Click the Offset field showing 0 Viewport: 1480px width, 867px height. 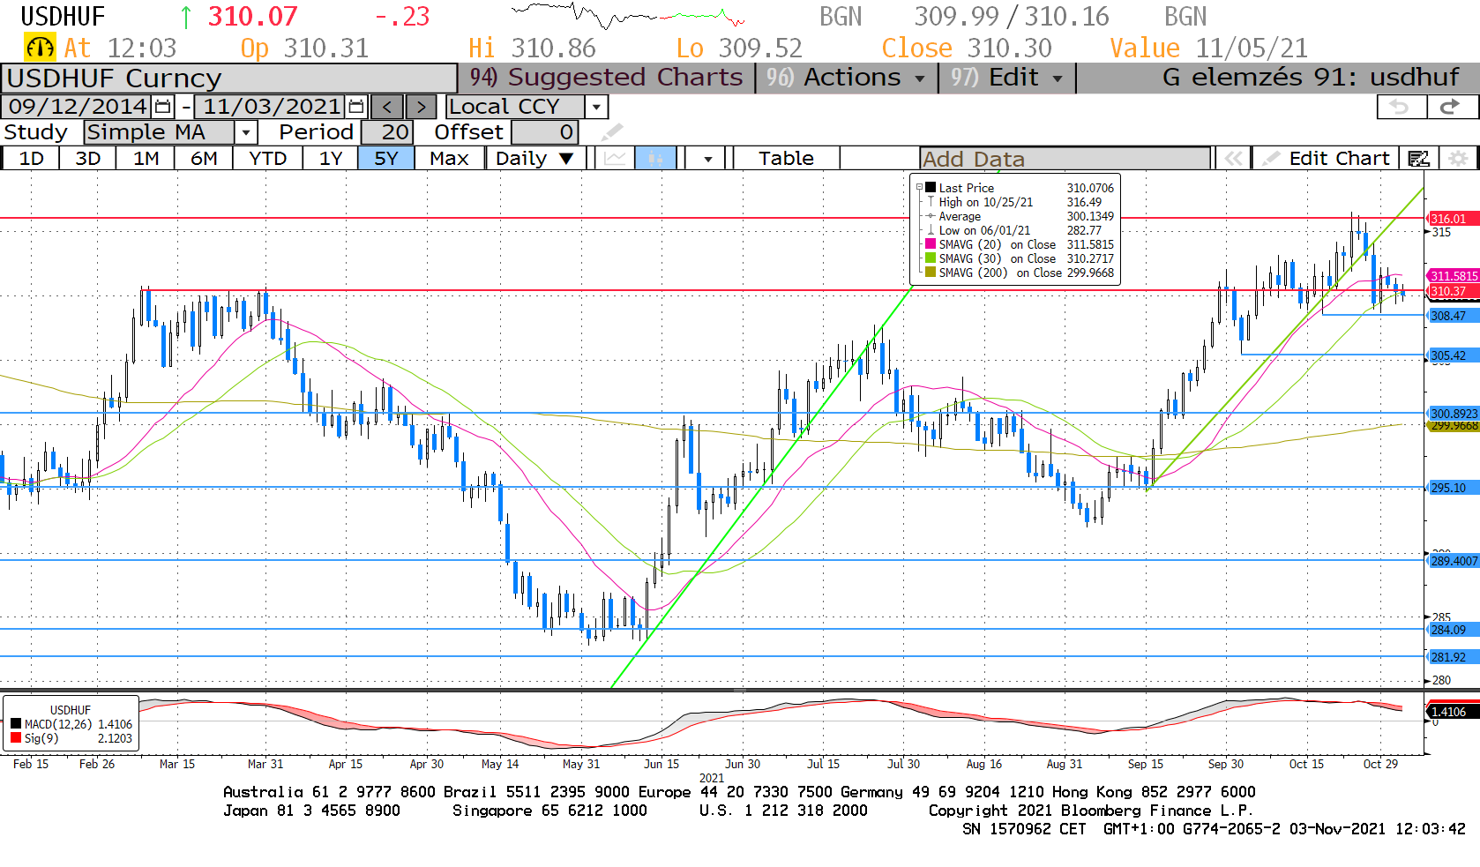[544, 132]
